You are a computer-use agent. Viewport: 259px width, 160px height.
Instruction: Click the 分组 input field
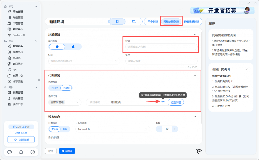pos(161,47)
